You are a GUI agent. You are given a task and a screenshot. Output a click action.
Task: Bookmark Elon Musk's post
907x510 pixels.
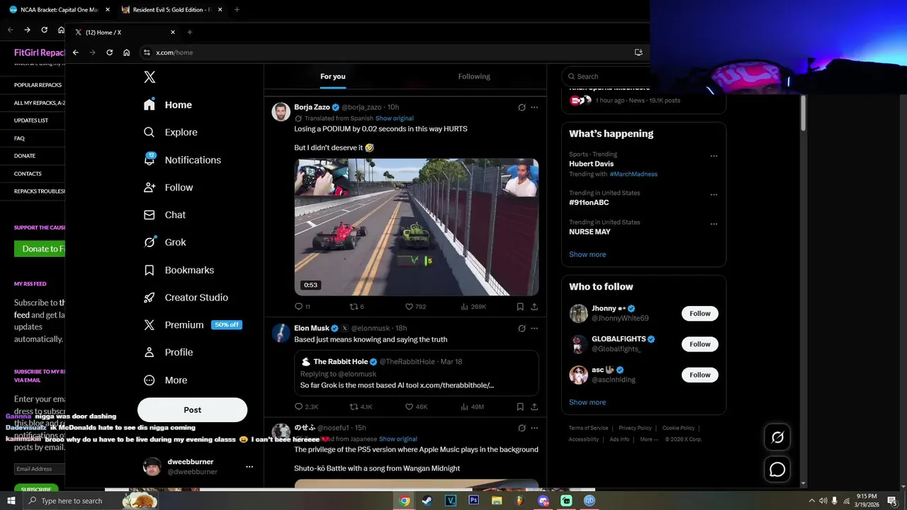520,407
